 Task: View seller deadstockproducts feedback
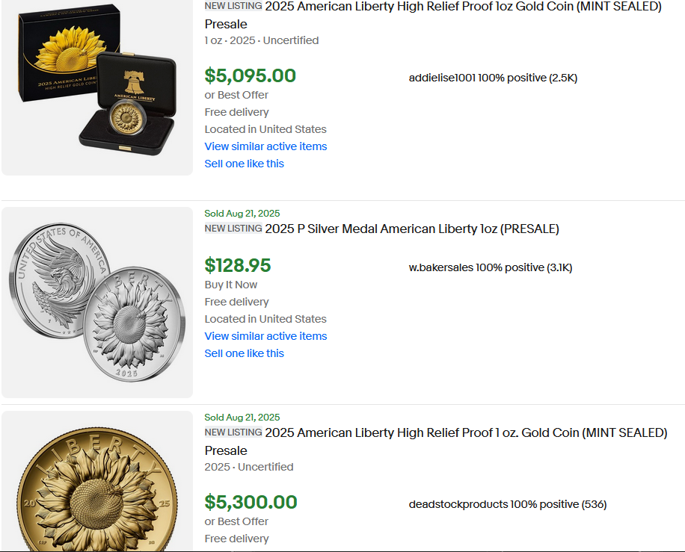[x=508, y=504]
